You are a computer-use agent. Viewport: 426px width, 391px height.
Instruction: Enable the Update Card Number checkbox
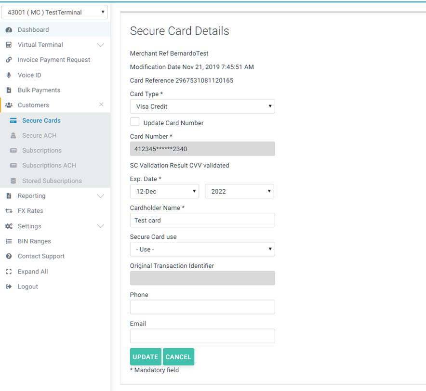point(135,122)
